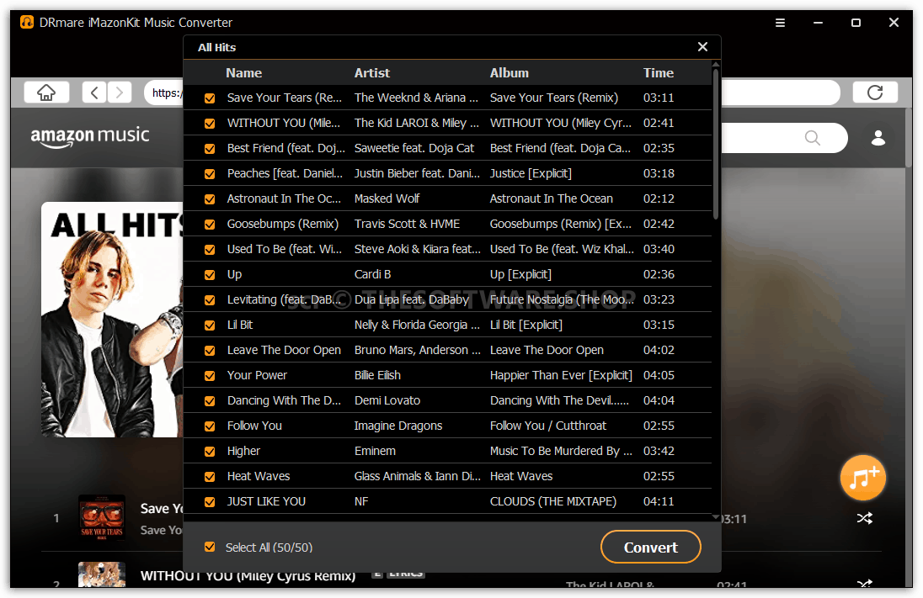Click time cell '03:40'
The image size is (923, 598).
(x=659, y=249)
